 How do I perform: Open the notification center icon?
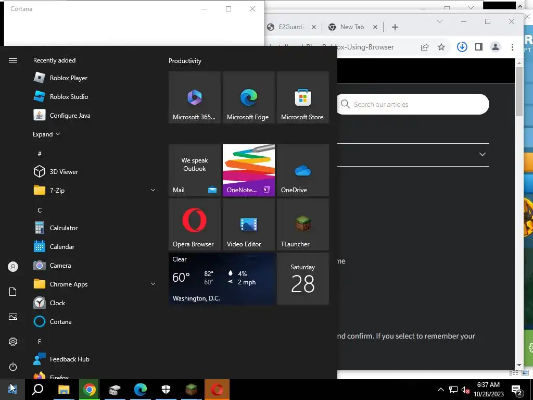coord(517,390)
